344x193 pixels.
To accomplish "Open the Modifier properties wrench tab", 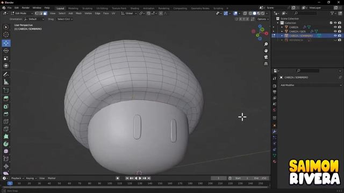I will (275, 131).
